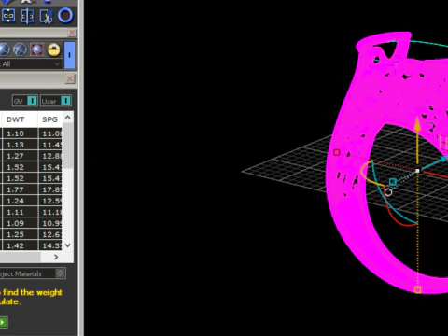Click the yellow gumball arrow pointing upward
The image size is (448, 336).
(417, 124)
